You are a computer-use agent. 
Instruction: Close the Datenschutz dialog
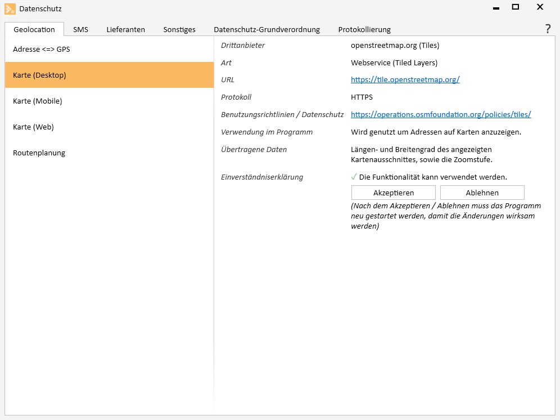click(540, 7)
